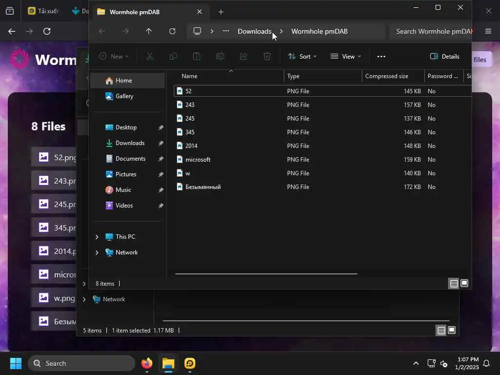Screen dimensions: 500x375
Task: Click the PC monitor icon in address bar
Action: (197, 31)
